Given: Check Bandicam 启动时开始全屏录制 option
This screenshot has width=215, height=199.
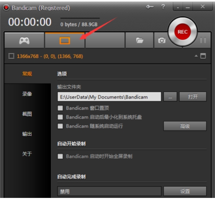Looking at the screenshot, I should point(60,156).
